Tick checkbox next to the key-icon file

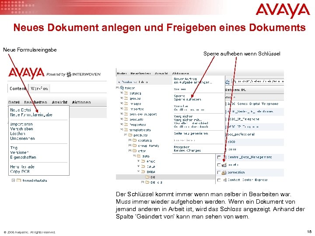[219, 165]
